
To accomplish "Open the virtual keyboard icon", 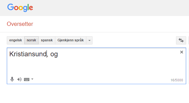I will coord(27,79).
